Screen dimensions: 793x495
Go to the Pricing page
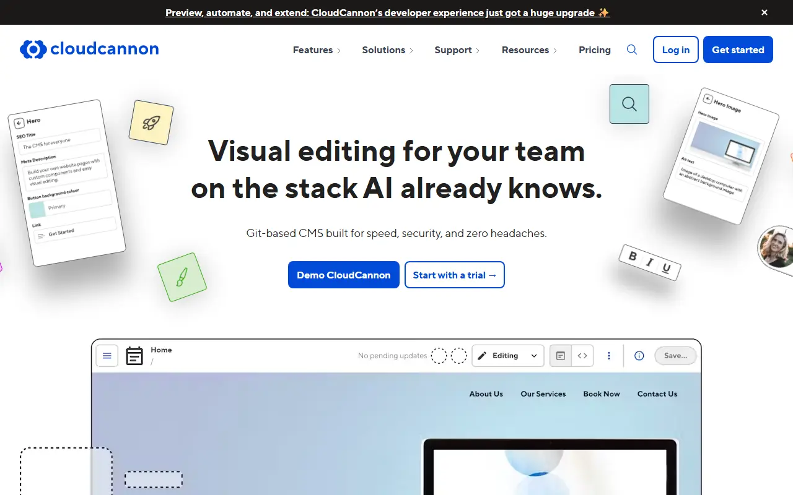coord(595,50)
